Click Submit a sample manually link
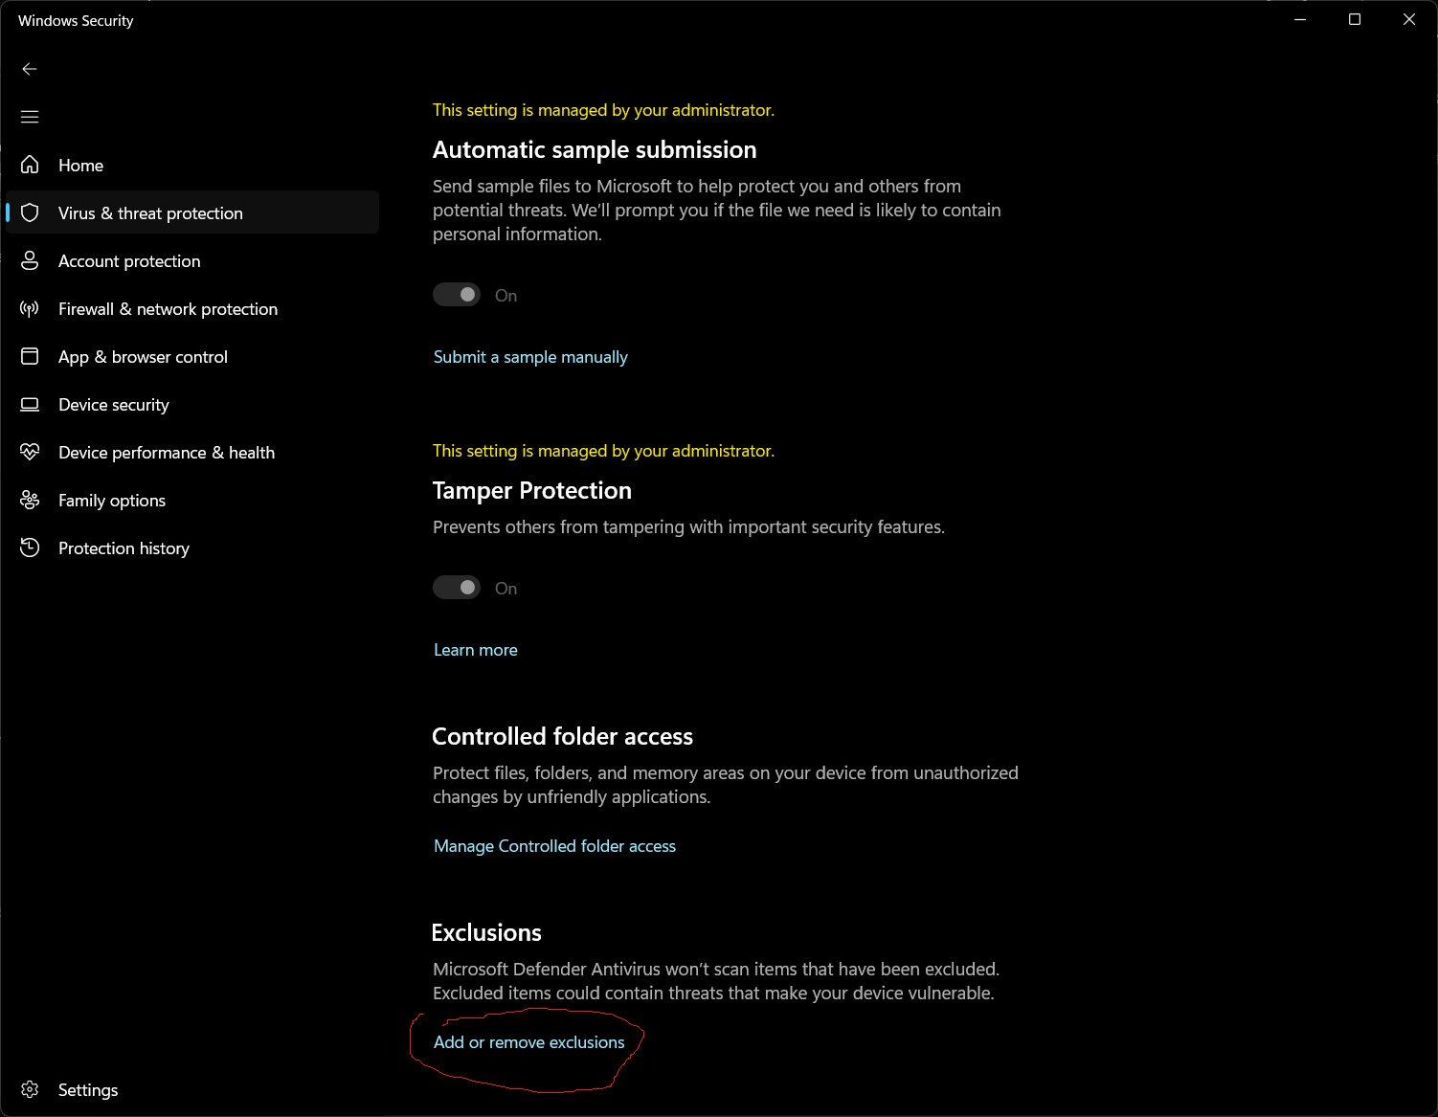 coord(530,357)
